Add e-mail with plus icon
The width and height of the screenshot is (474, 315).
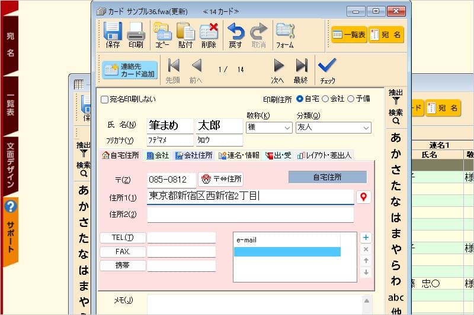[366, 238]
